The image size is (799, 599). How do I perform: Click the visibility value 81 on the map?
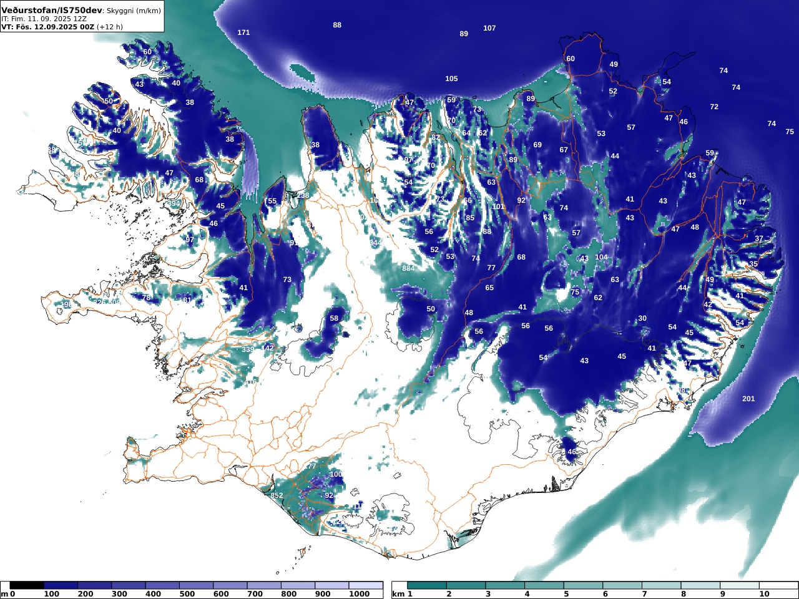point(187,300)
